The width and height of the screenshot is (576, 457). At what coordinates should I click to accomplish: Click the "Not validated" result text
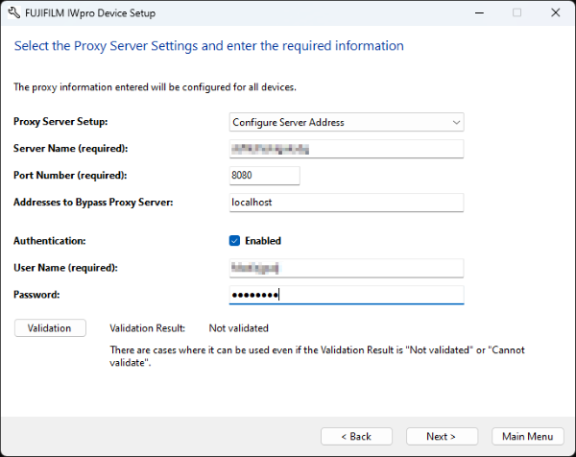tap(239, 328)
